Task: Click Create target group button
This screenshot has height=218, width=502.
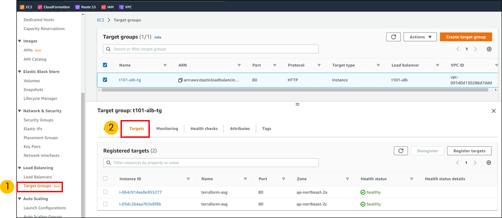Action: (466, 37)
